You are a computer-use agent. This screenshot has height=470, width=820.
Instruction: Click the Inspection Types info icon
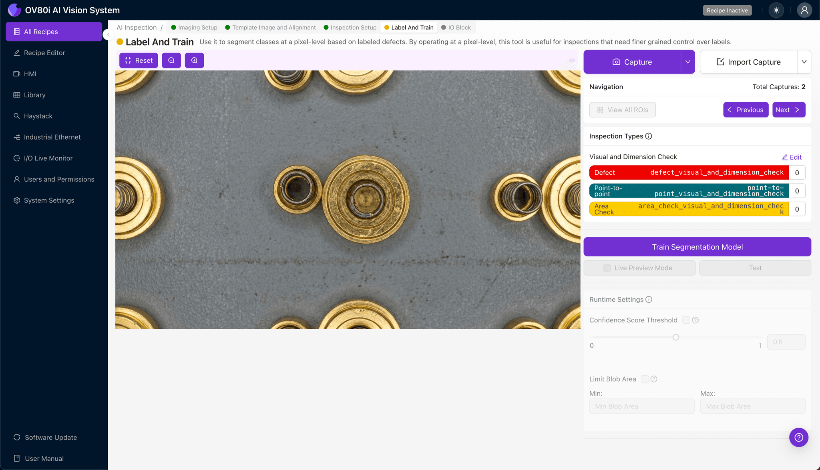(x=649, y=136)
